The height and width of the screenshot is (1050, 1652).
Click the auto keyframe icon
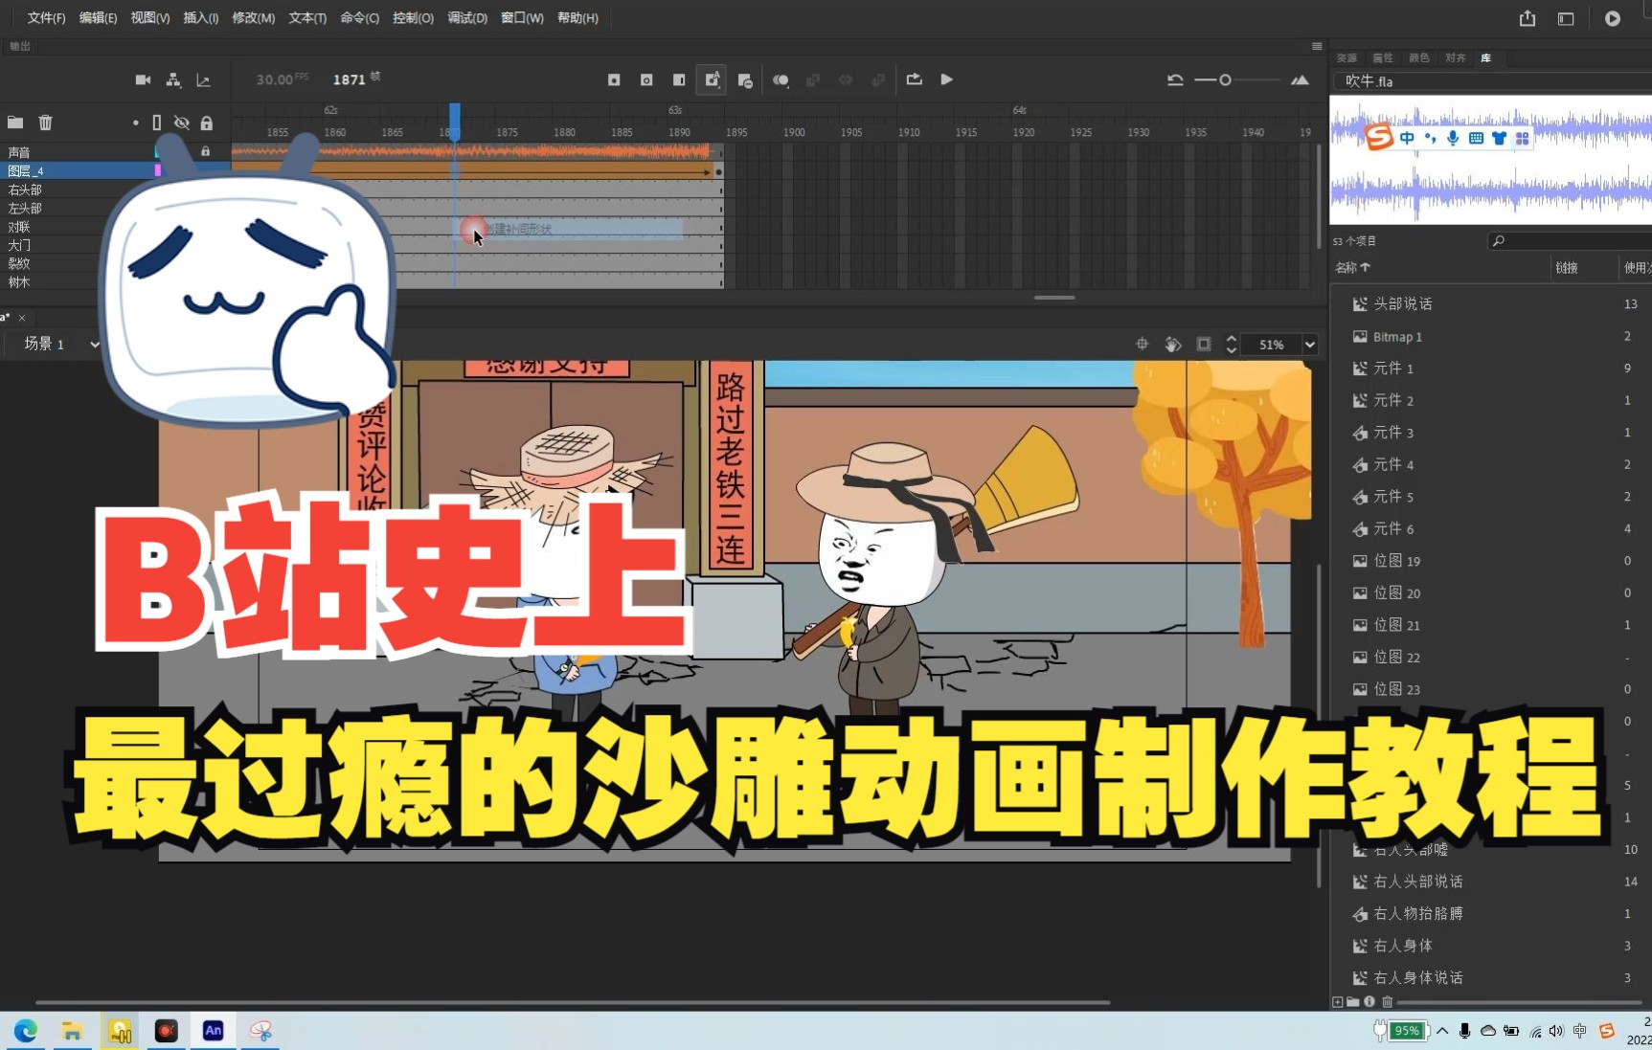[712, 79]
